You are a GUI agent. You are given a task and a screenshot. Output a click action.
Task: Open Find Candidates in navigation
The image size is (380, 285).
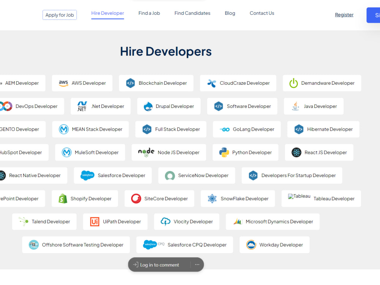tap(192, 13)
